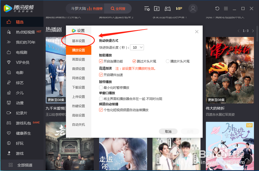Screen dimensions: 259x171
Task: Open 电视剧 channel in sidebar
Action: (x=22, y=52)
